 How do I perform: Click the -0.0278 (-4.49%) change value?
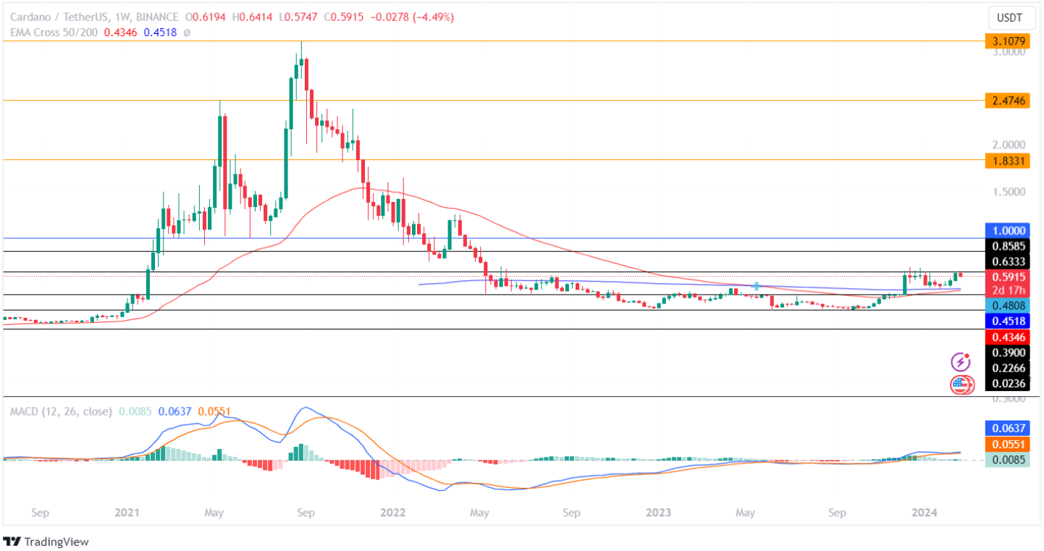[x=412, y=17]
